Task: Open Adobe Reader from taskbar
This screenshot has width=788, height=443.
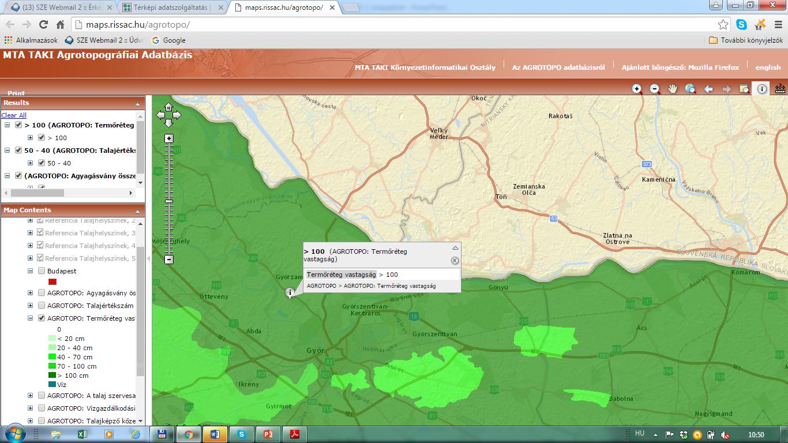Action: click(295, 434)
